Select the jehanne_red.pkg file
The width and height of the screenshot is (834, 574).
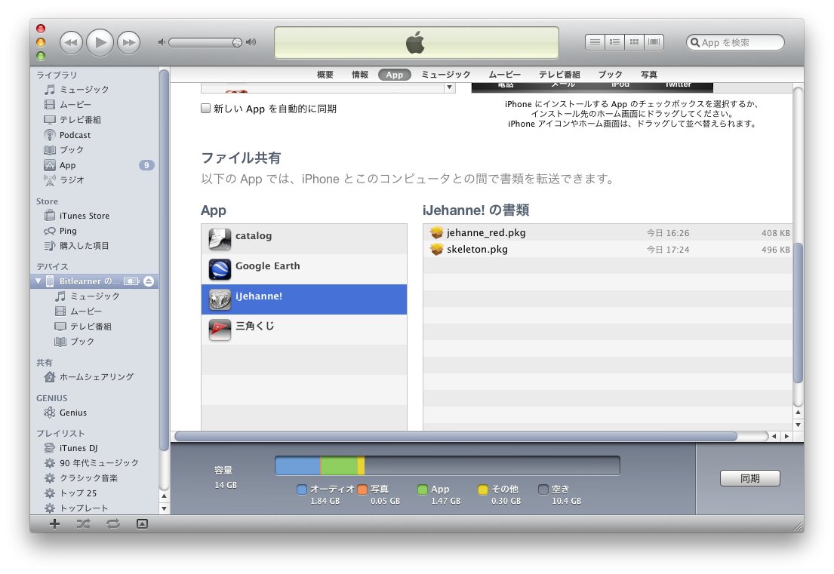point(608,233)
